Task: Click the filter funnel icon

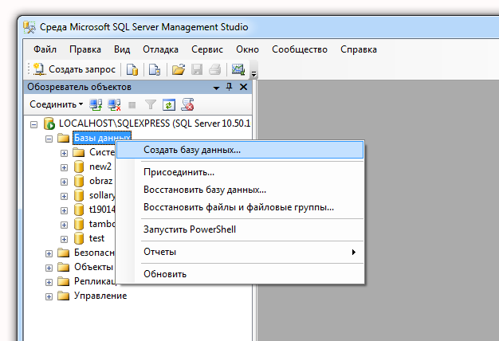Action: tap(150, 104)
